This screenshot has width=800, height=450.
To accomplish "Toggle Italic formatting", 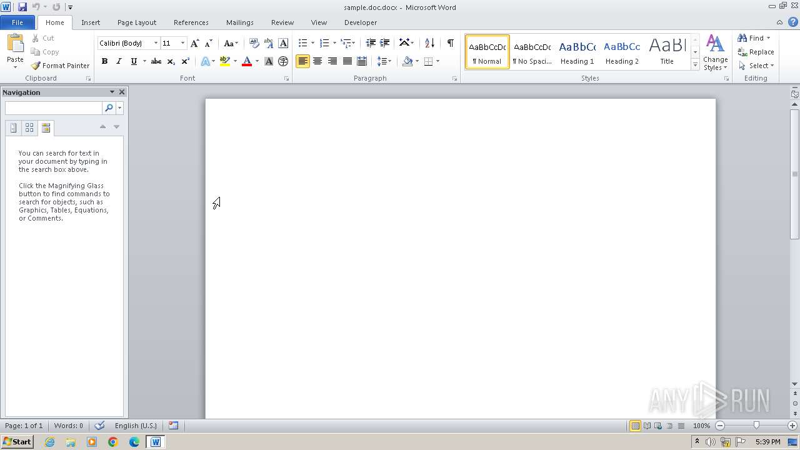I will 119,61.
